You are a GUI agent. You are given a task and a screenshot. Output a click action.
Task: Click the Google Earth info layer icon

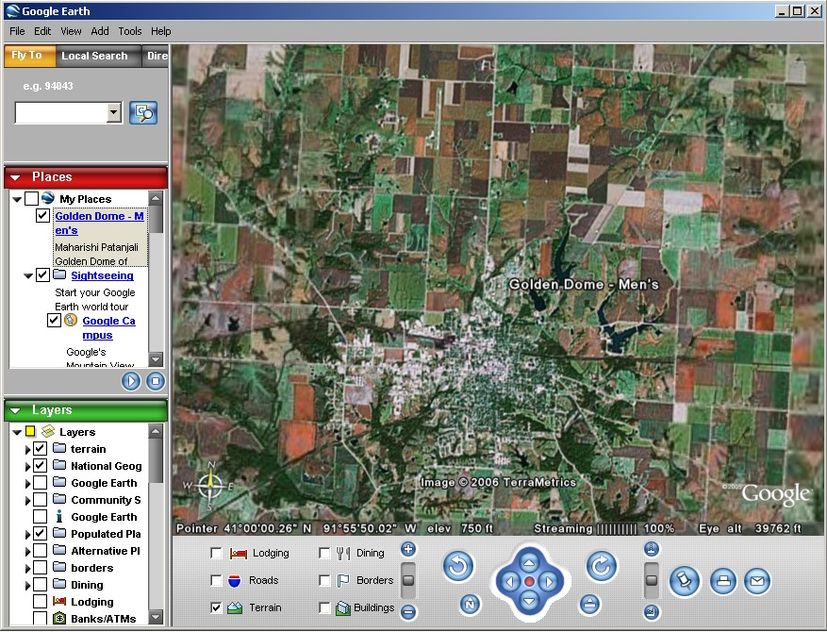(59, 516)
